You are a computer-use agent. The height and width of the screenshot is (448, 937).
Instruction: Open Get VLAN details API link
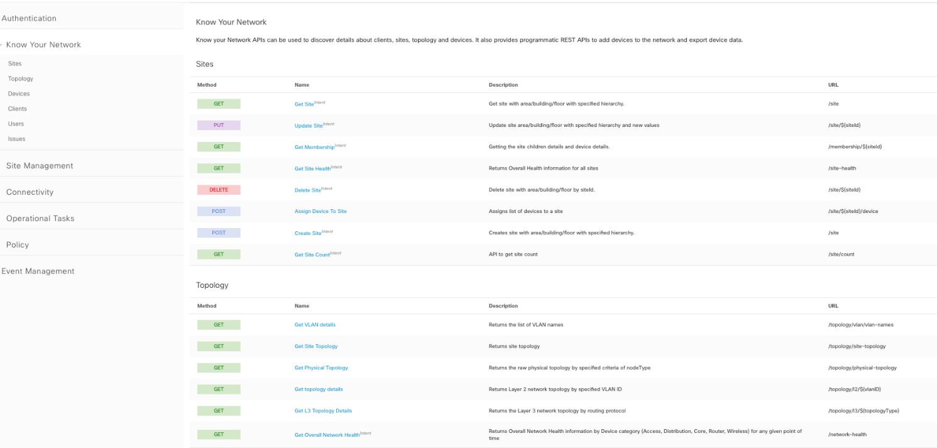coord(315,325)
